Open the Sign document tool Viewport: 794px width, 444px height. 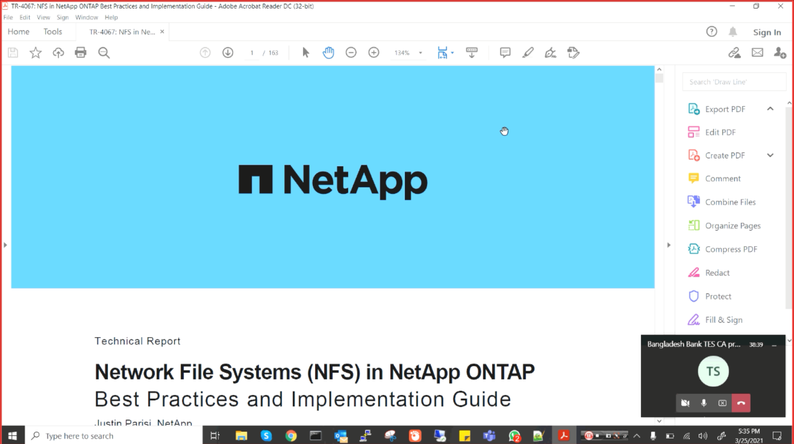(x=550, y=52)
